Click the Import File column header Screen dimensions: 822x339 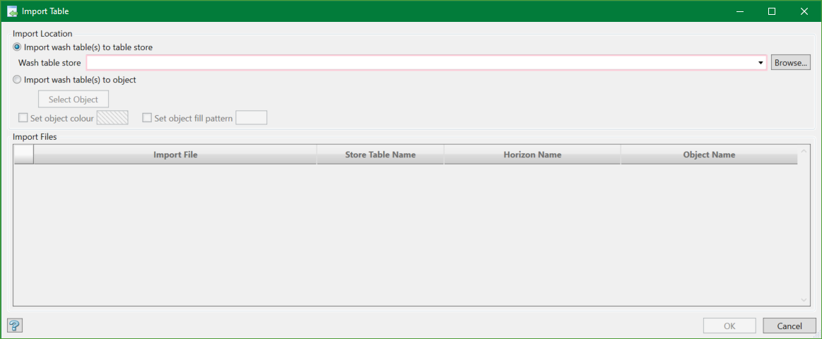175,155
